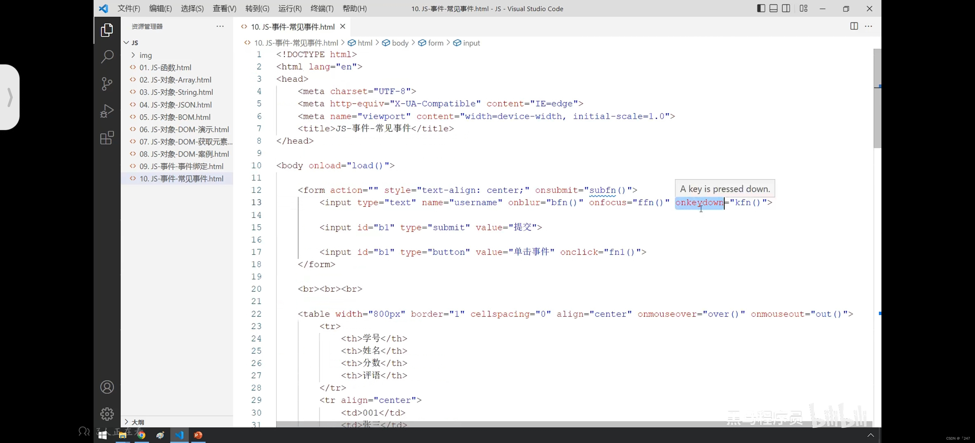
Task: Click the VS Code logo icon
Action: click(x=103, y=8)
